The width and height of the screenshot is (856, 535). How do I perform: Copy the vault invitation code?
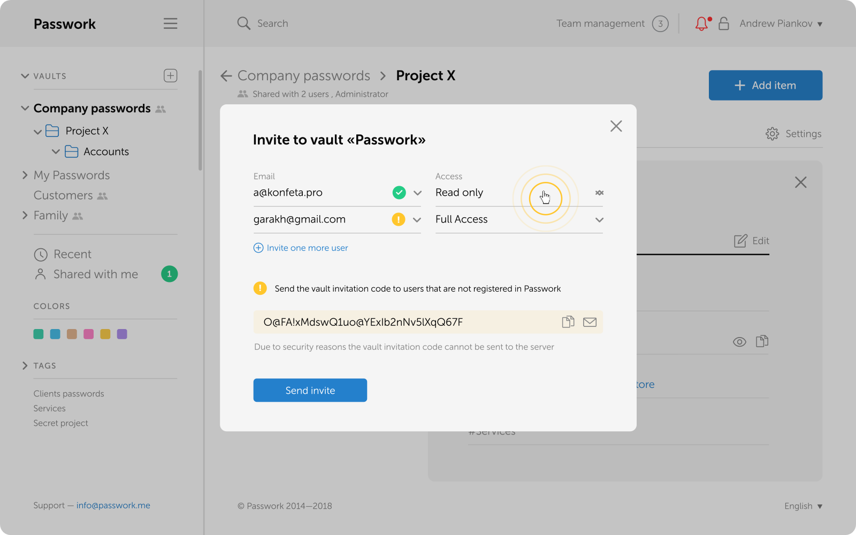tap(568, 322)
